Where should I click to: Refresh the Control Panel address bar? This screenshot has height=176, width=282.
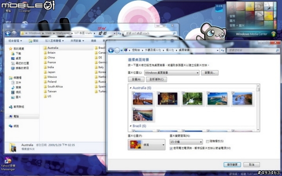(223, 51)
